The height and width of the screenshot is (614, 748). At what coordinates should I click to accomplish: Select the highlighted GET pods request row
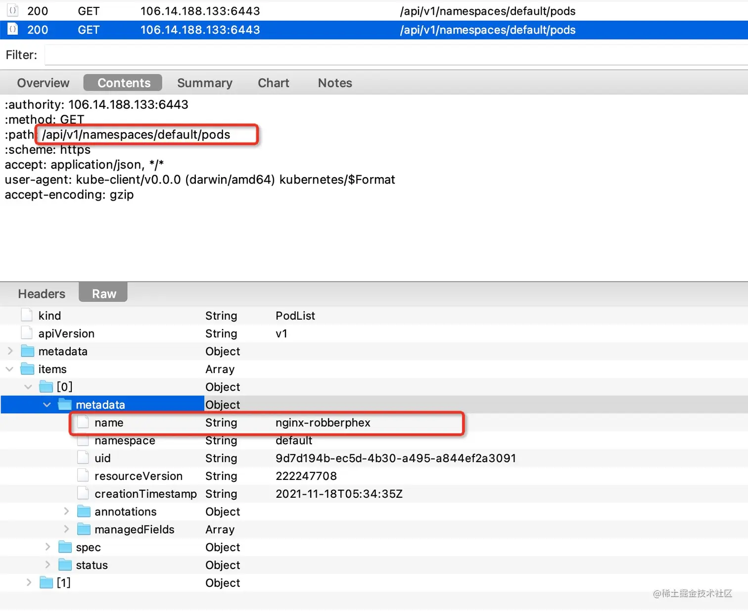tap(374, 30)
